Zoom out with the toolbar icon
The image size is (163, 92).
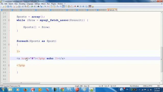(x=48, y=6)
